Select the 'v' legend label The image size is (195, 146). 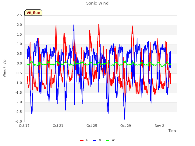pyautogui.click(x=100, y=140)
